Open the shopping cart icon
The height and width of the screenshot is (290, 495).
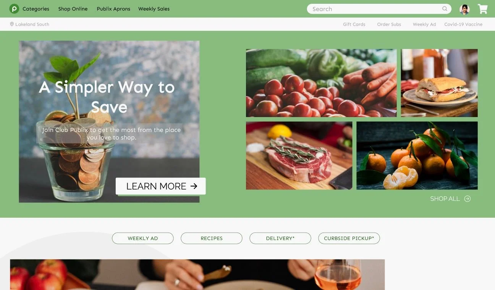483,9
